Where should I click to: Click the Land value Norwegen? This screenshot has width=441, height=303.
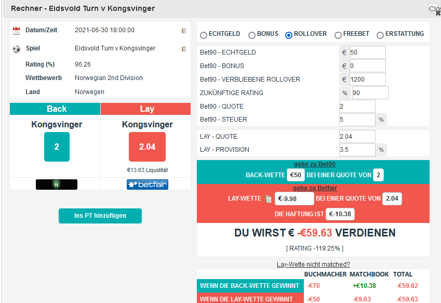click(x=89, y=92)
